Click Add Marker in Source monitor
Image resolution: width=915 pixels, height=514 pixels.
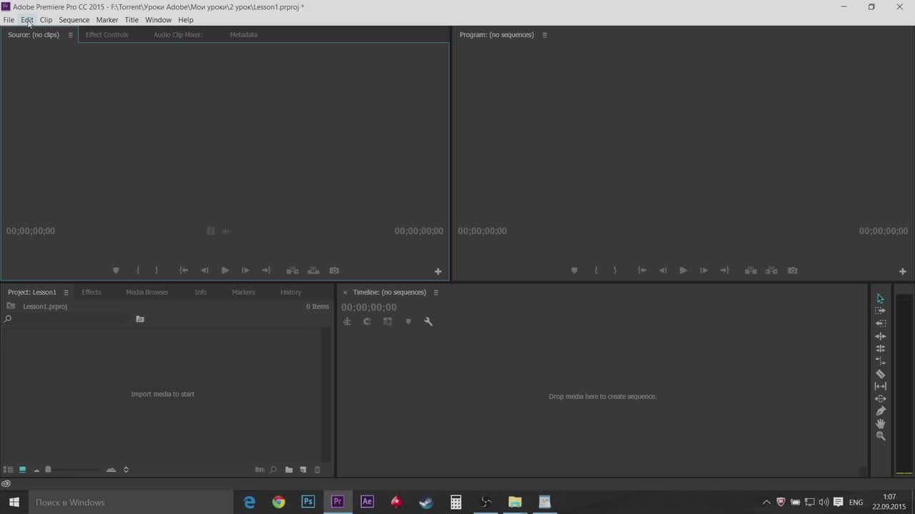(116, 271)
